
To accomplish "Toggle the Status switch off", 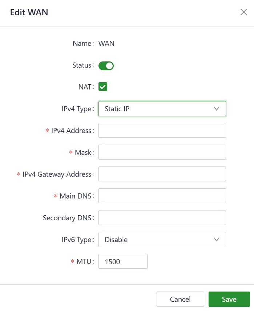I will click(x=106, y=66).
